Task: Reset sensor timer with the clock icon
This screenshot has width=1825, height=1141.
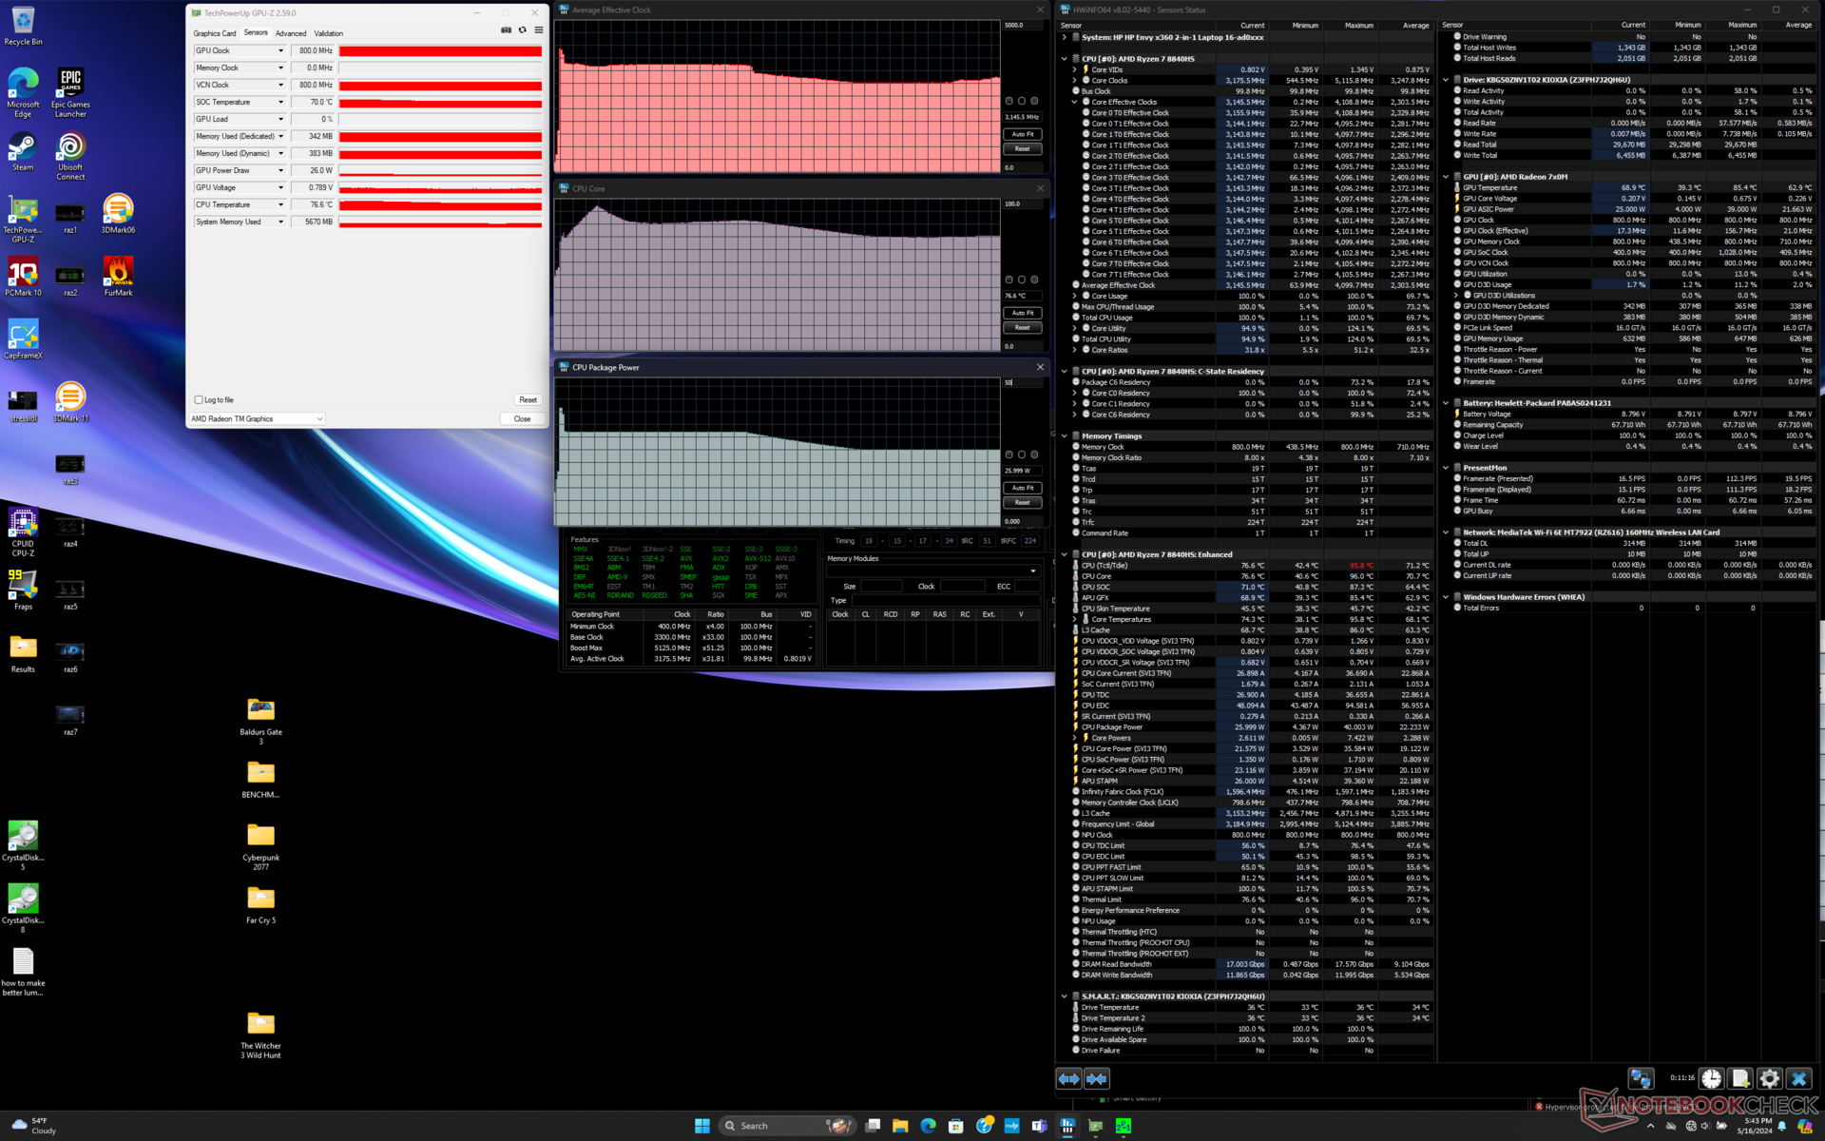Action: point(1711,1078)
